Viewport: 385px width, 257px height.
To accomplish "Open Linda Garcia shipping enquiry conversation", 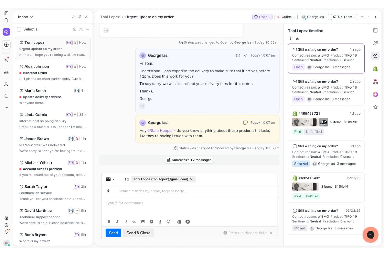I will pyautogui.click(x=53, y=121).
